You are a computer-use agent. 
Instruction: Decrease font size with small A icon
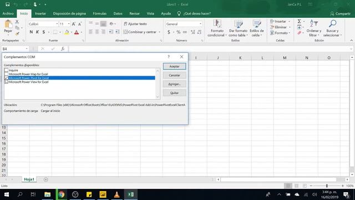click(80, 24)
